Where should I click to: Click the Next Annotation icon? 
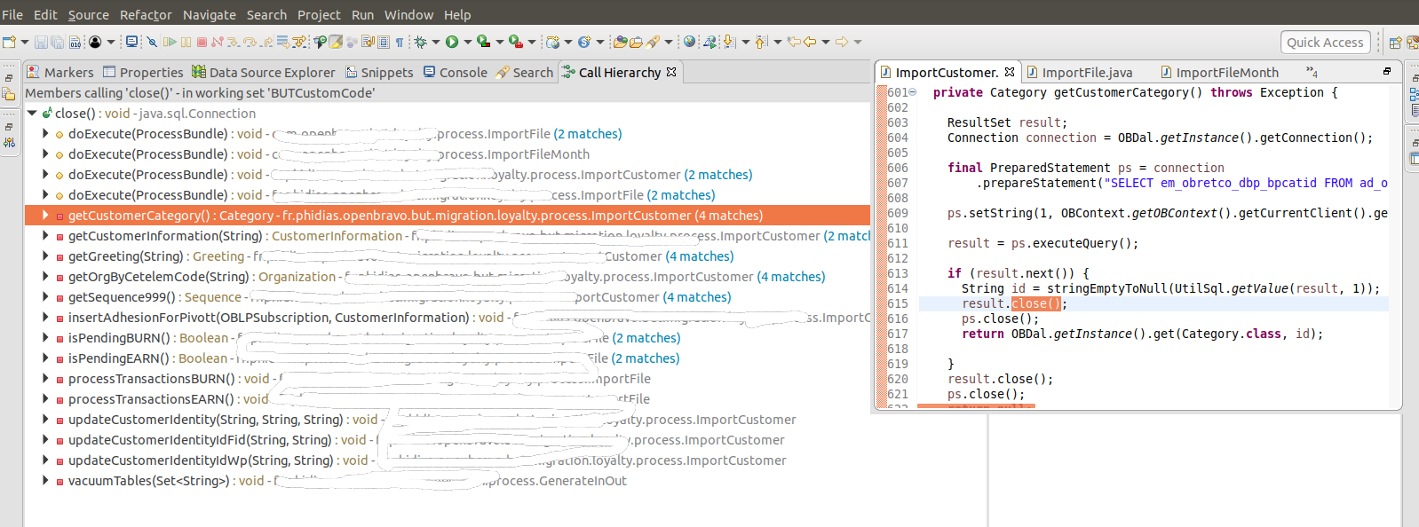tap(729, 42)
